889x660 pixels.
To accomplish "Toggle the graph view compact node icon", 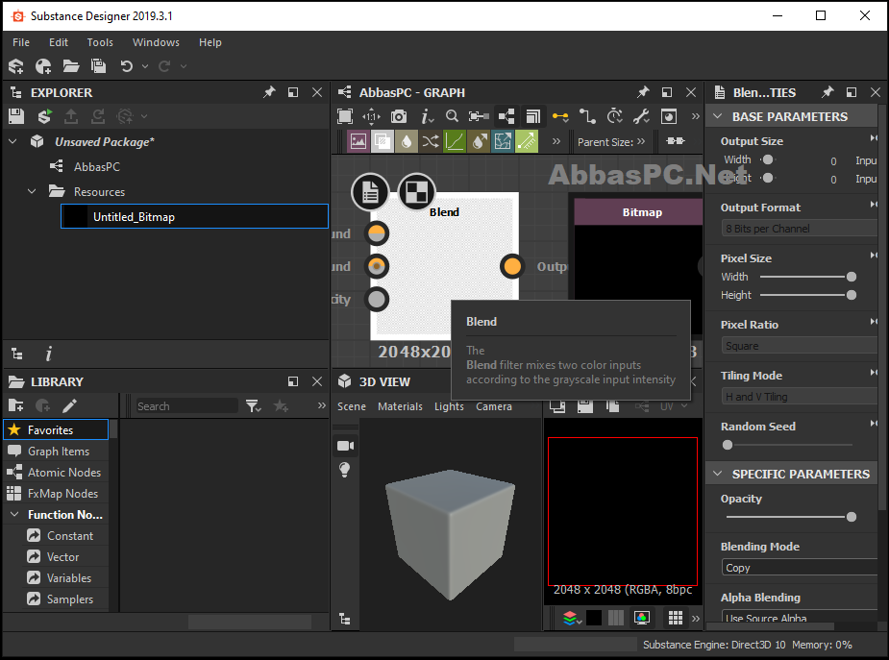I will click(506, 116).
